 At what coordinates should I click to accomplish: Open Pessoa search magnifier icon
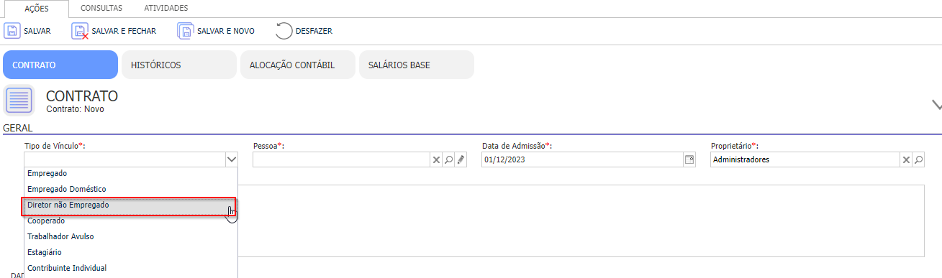coord(448,159)
